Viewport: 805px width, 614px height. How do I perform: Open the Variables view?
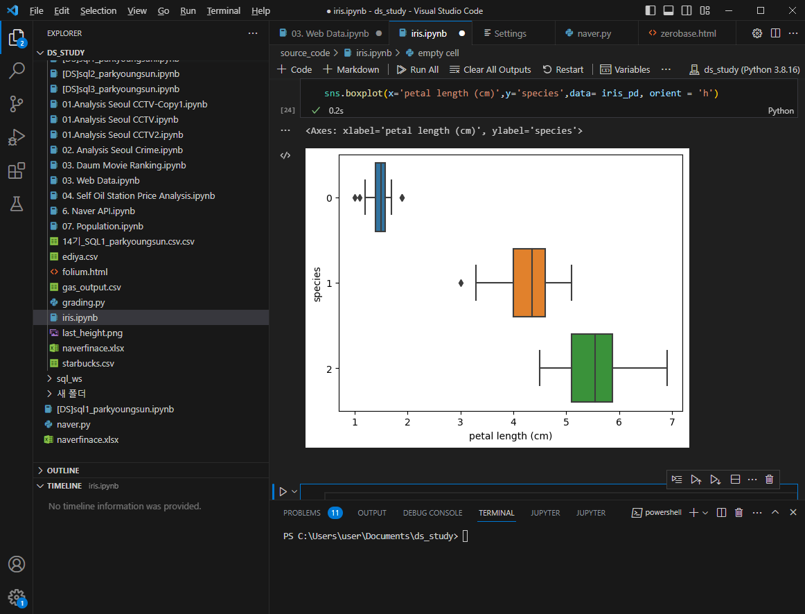click(625, 69)
